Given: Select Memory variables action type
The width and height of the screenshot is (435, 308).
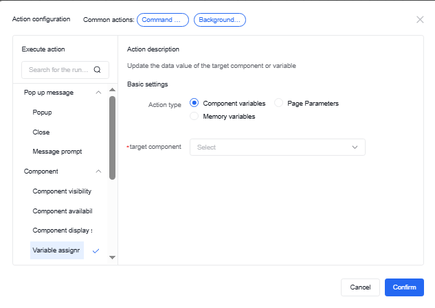Looking at the screenshot, I should (x=194, y=117).
